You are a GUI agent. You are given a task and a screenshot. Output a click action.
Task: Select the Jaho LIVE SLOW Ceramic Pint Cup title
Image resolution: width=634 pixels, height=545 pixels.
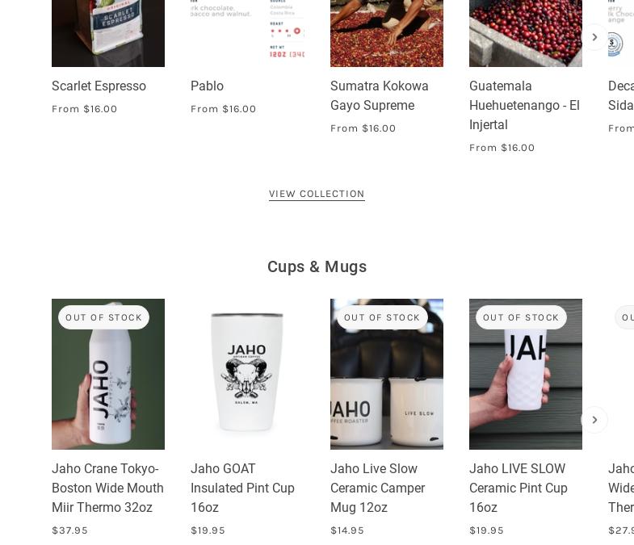(519, 488)
